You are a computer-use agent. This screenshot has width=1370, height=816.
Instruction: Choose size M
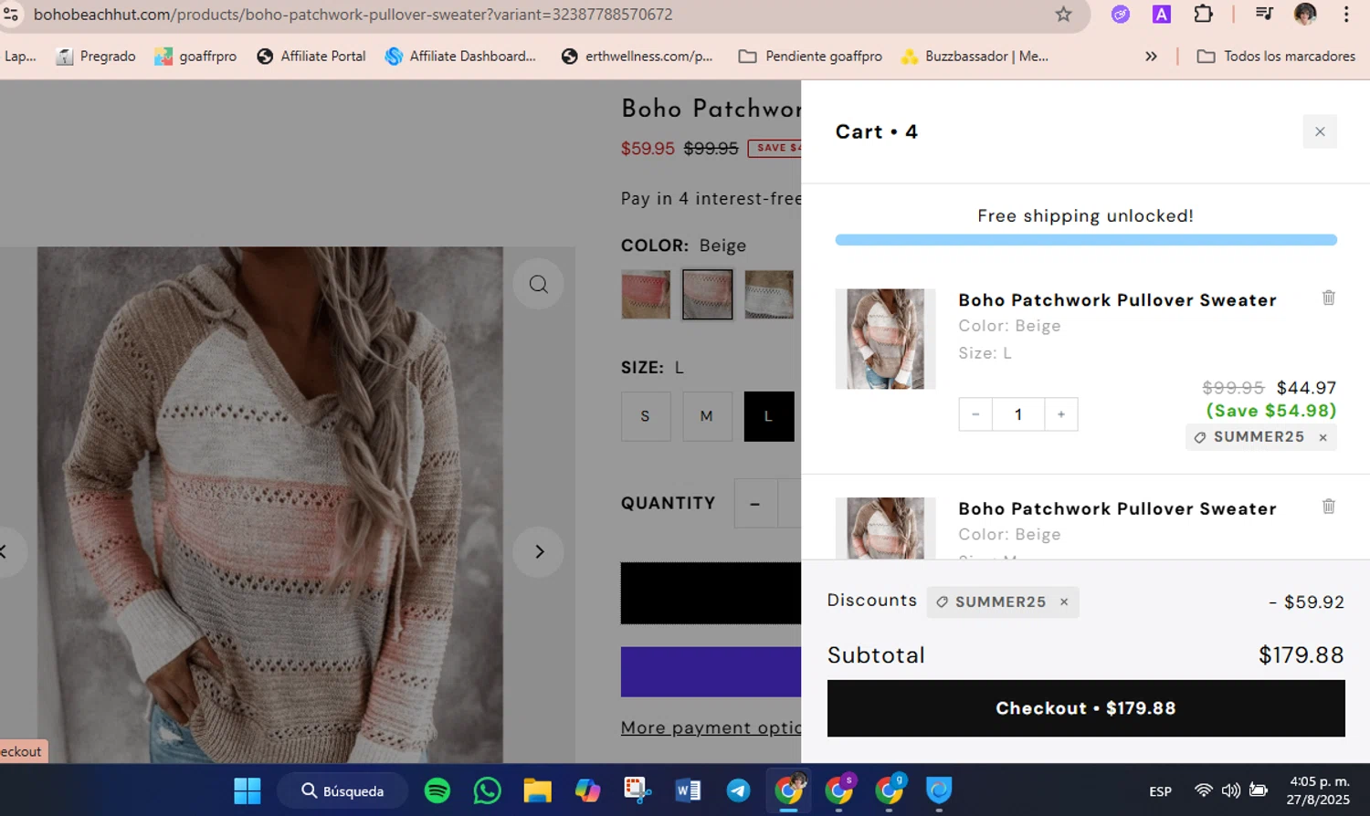(707, 416)
